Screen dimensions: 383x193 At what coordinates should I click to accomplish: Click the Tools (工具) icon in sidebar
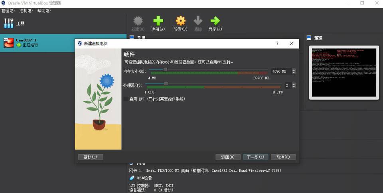click(8, 24)
